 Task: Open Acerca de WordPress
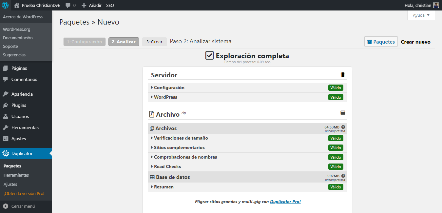pos(23,17)
